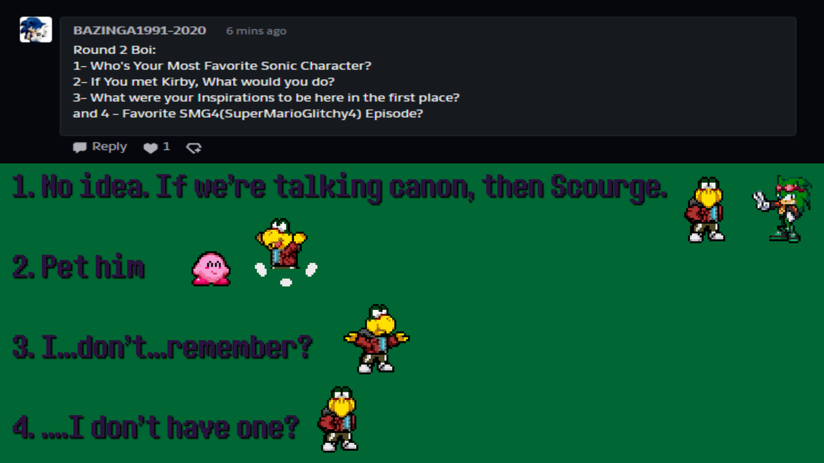This screenshot has height=463, width=824.
Task: Open the BAZINGA1991-2020 username profile link
Action: (140, 31)
